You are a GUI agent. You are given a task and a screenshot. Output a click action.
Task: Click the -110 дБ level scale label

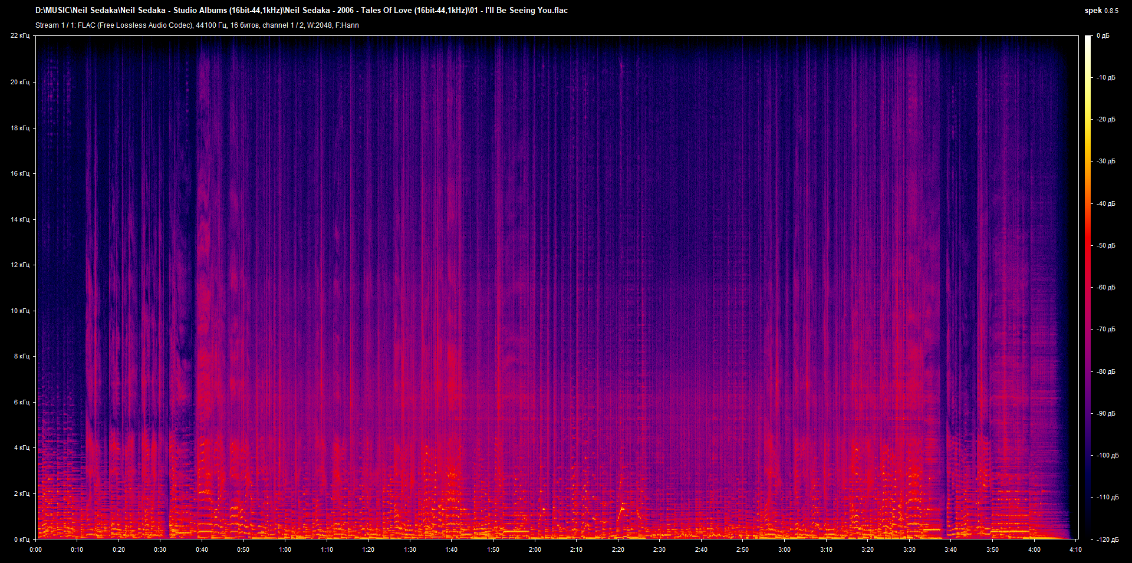coord(1107,497)
